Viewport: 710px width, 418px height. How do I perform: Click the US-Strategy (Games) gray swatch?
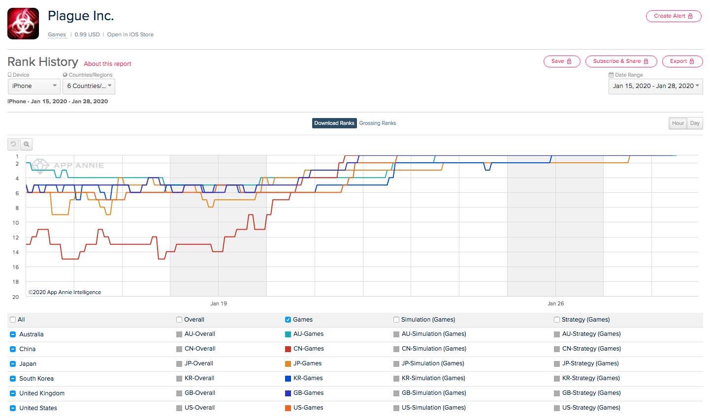(557, 408)
